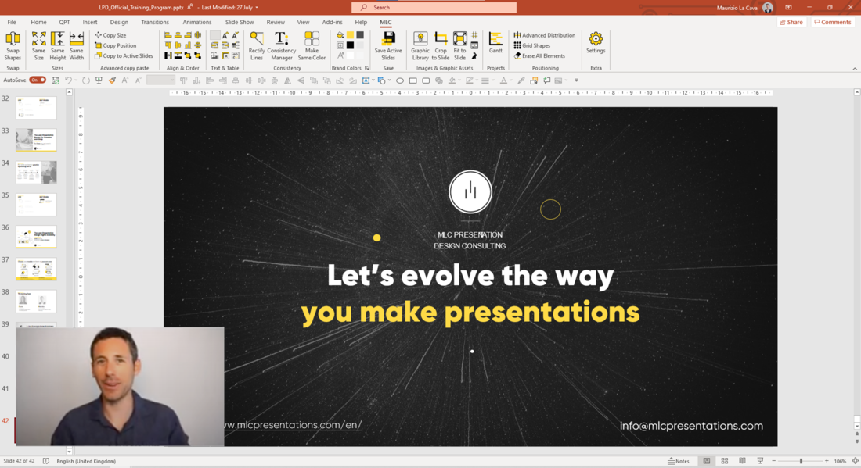Click Start From Beginning icon in Quick Access Toolbar

[x=99, y=80]
